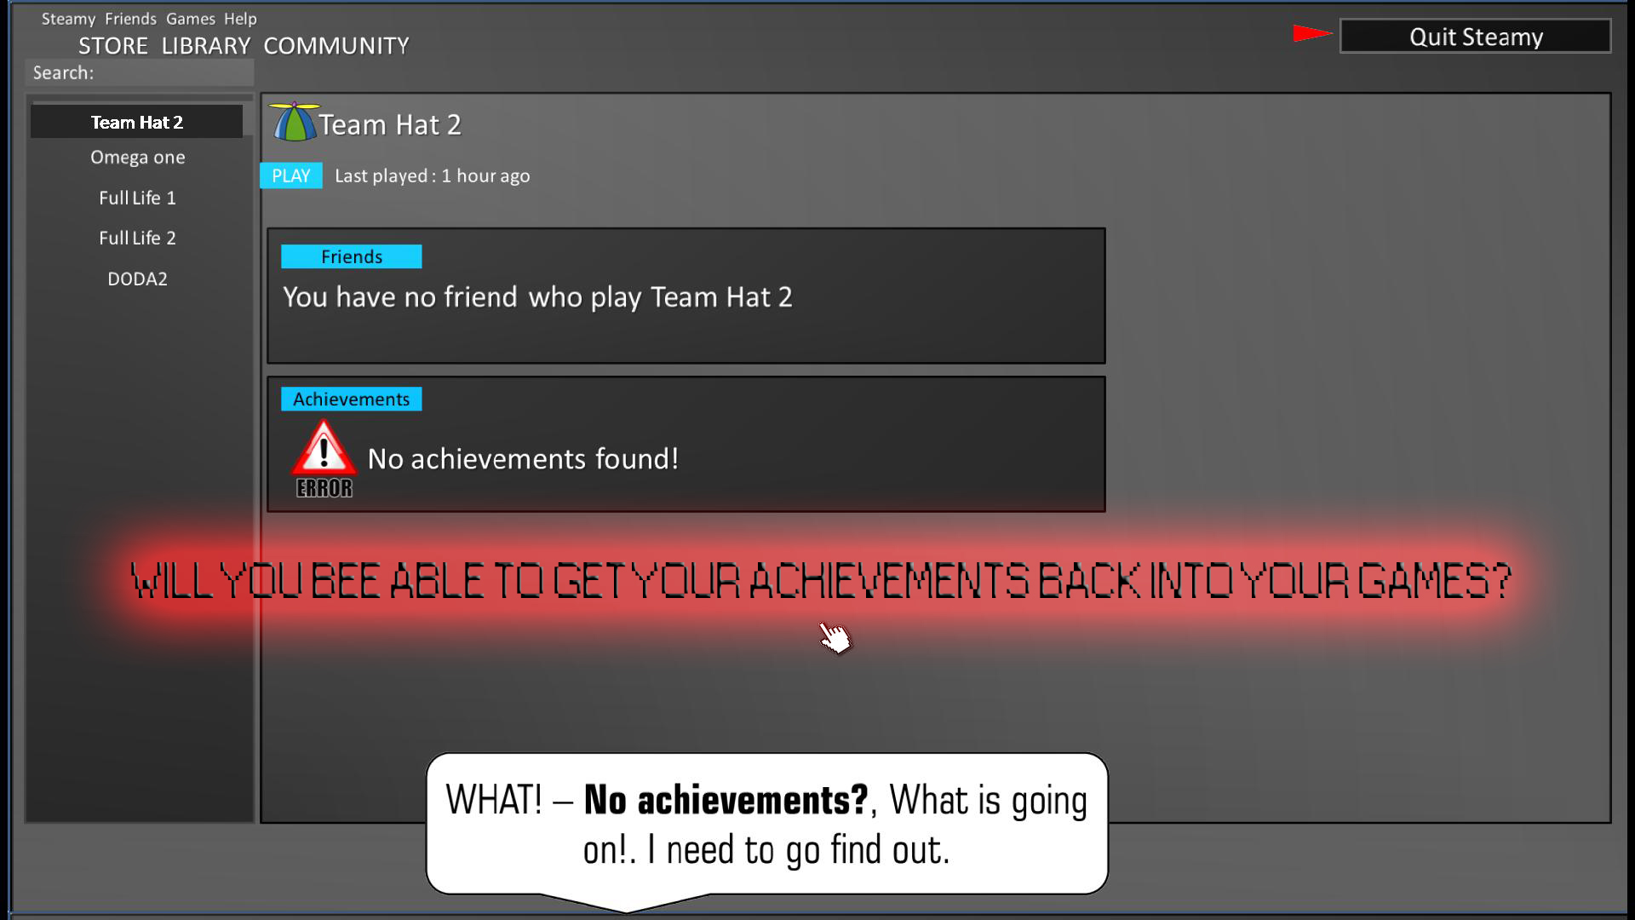The height and width of the screenshot is (920, 1635).
Task: Open the STORE tab
Action: 112,46
